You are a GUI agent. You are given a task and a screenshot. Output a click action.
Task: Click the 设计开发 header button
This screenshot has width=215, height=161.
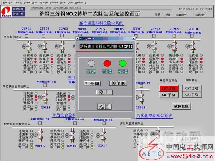click(x=18, y=14)
